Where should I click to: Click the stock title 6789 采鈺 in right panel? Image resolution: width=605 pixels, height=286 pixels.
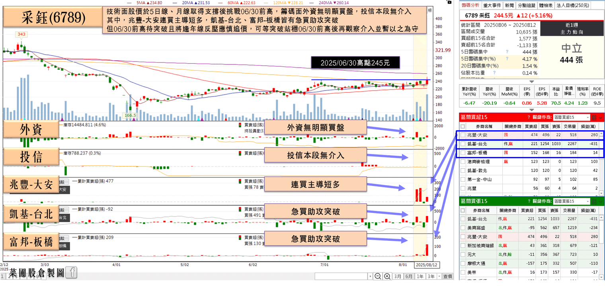(478, 15)
